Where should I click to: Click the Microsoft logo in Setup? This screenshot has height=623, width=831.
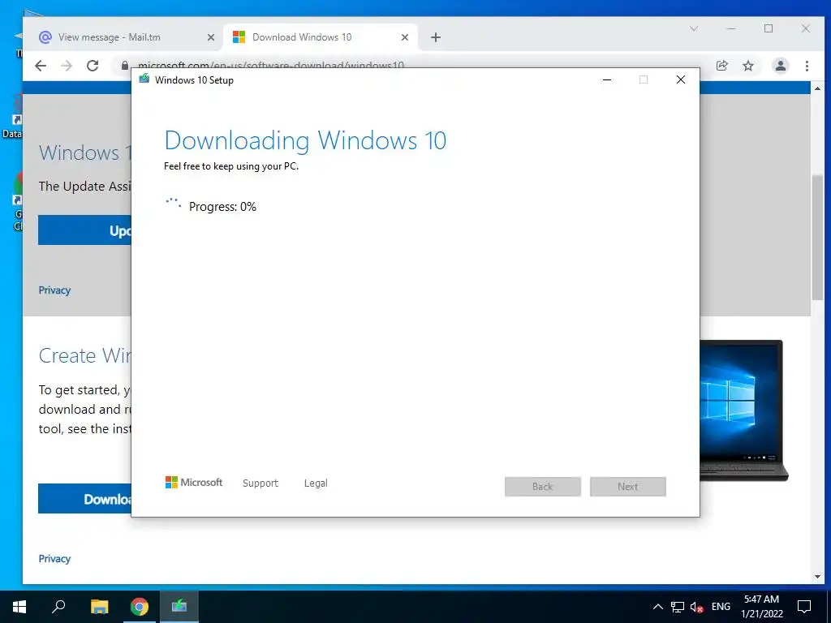[194, 482]
